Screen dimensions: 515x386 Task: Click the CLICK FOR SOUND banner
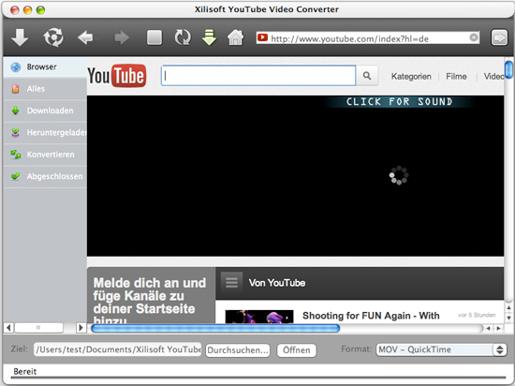pyautogui.click(x=400, y=102)
